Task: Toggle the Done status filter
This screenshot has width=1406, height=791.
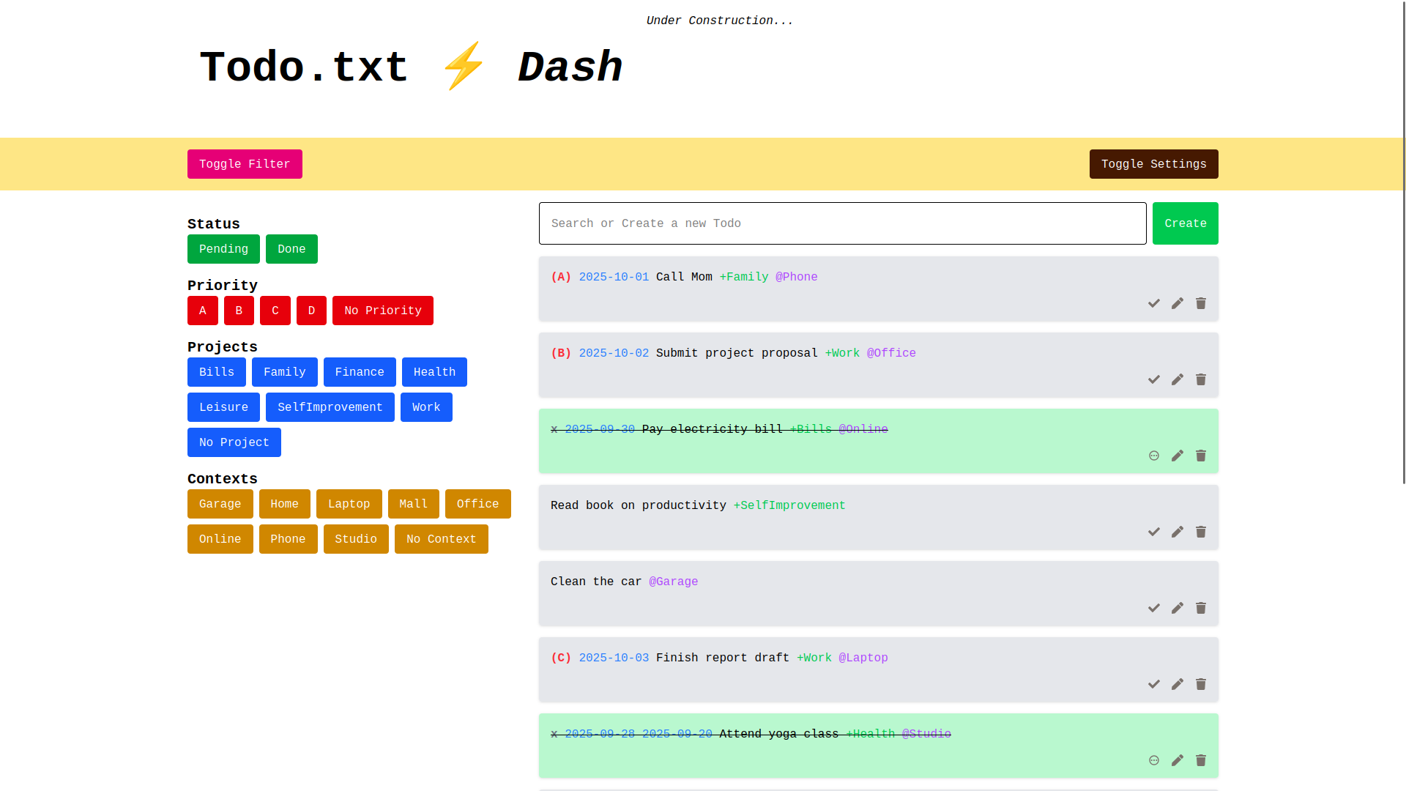Action: tap(291, 249)
